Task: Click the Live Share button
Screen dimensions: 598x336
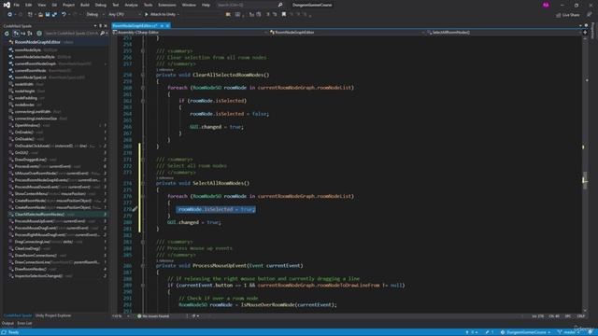Action: [567, 15]
